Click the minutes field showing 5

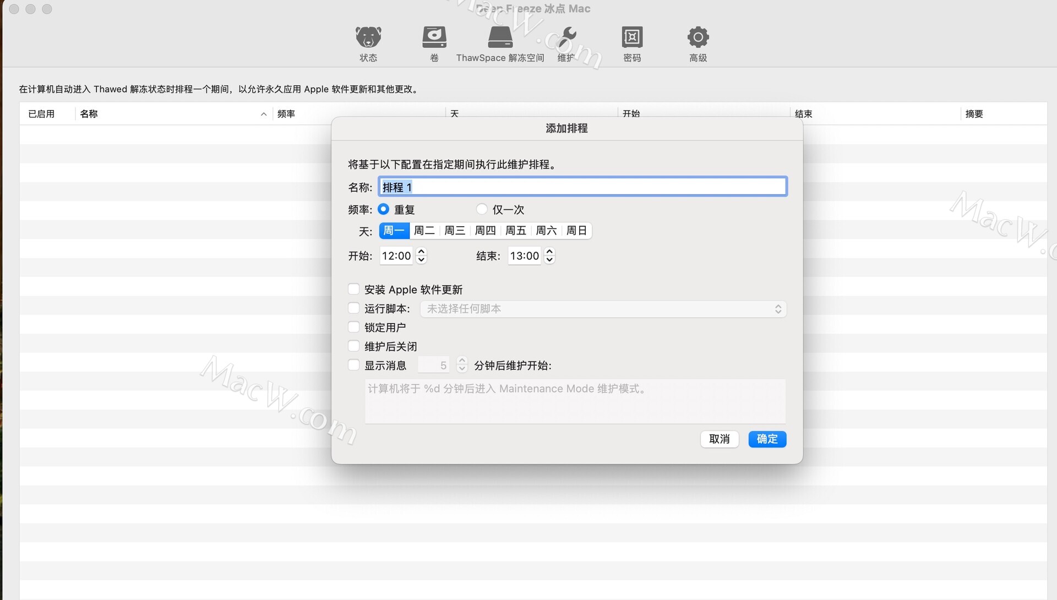click(x=434, y=365)
